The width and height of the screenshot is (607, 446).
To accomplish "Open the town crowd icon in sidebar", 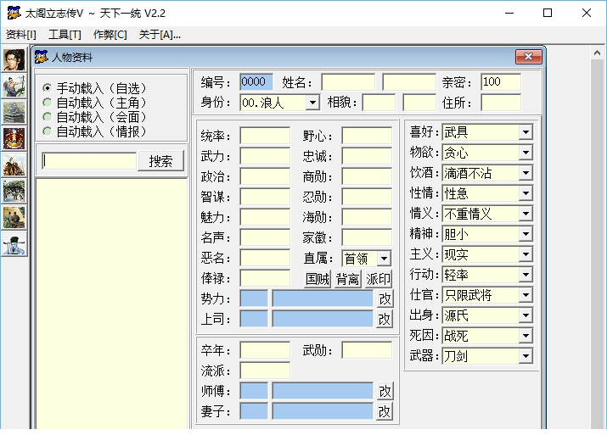I will [x=14, y=191].
